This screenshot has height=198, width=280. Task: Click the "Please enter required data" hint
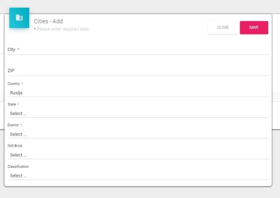(x=63, y=29)
